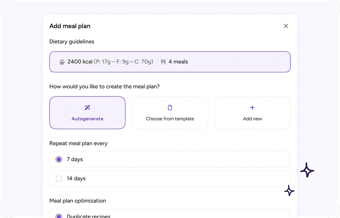The image size is (340, 218).
Task: Click the magic wand Autogenerate icon
Action: click(x=87, y=107)
